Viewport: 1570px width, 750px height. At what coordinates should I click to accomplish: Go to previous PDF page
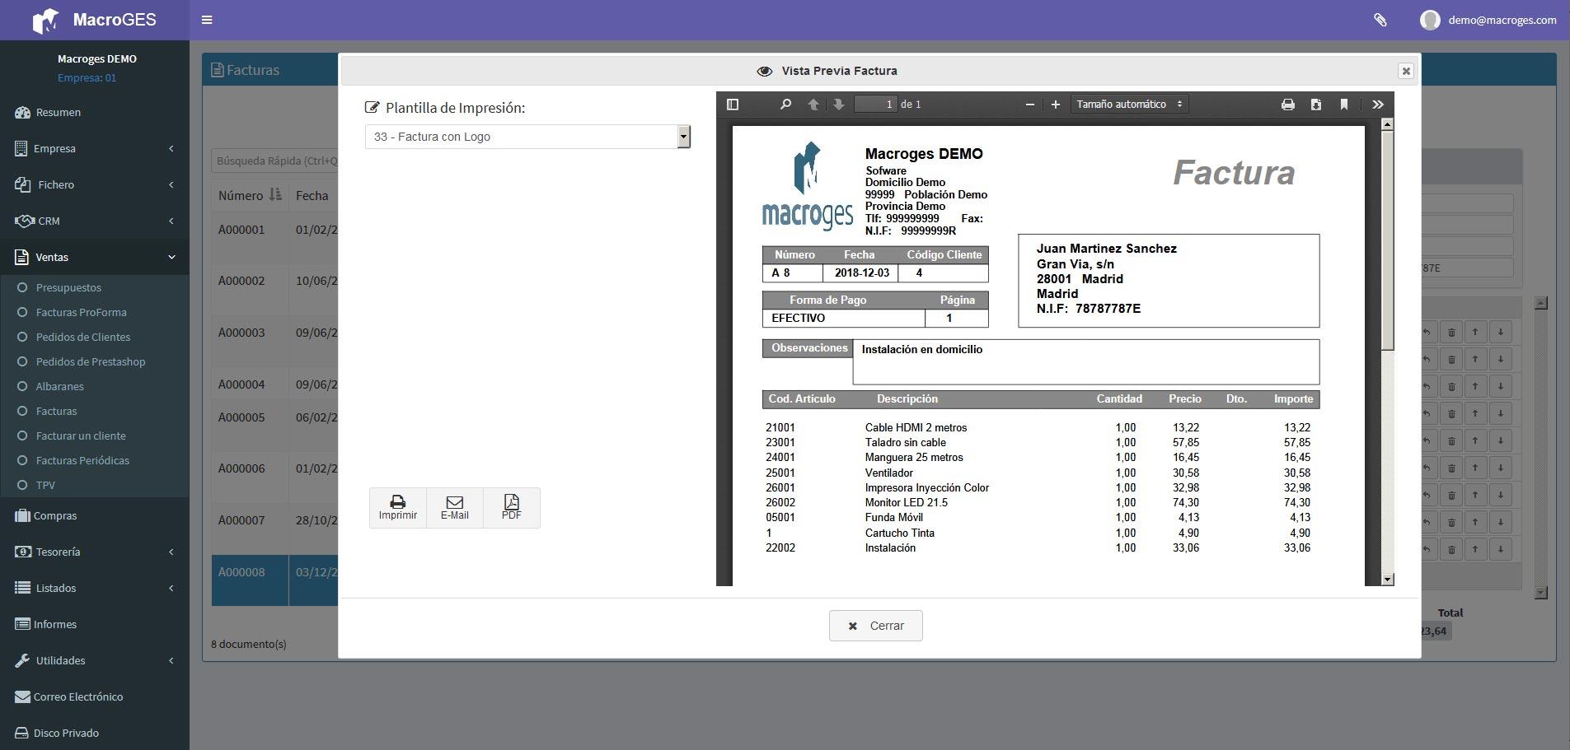[813, 105]
